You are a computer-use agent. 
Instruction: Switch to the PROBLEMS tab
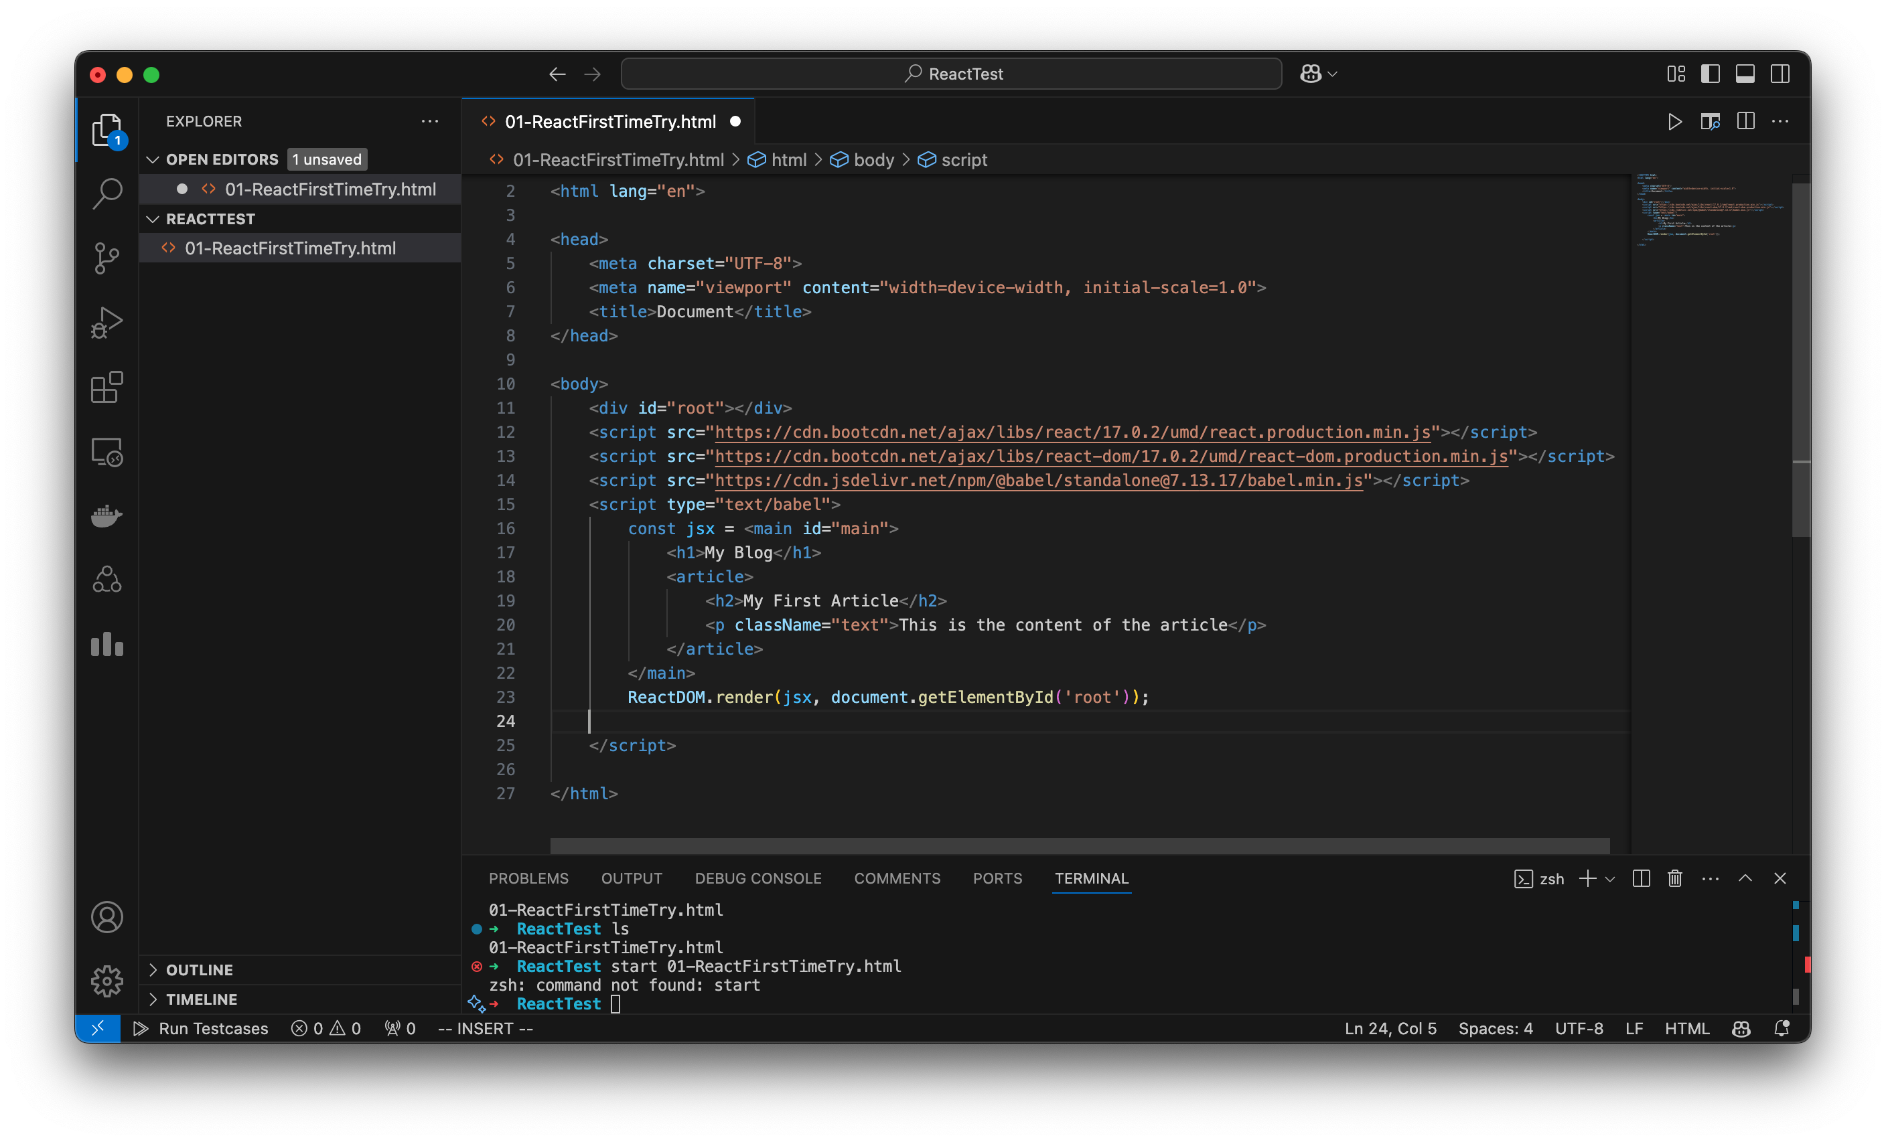[528, 878]
